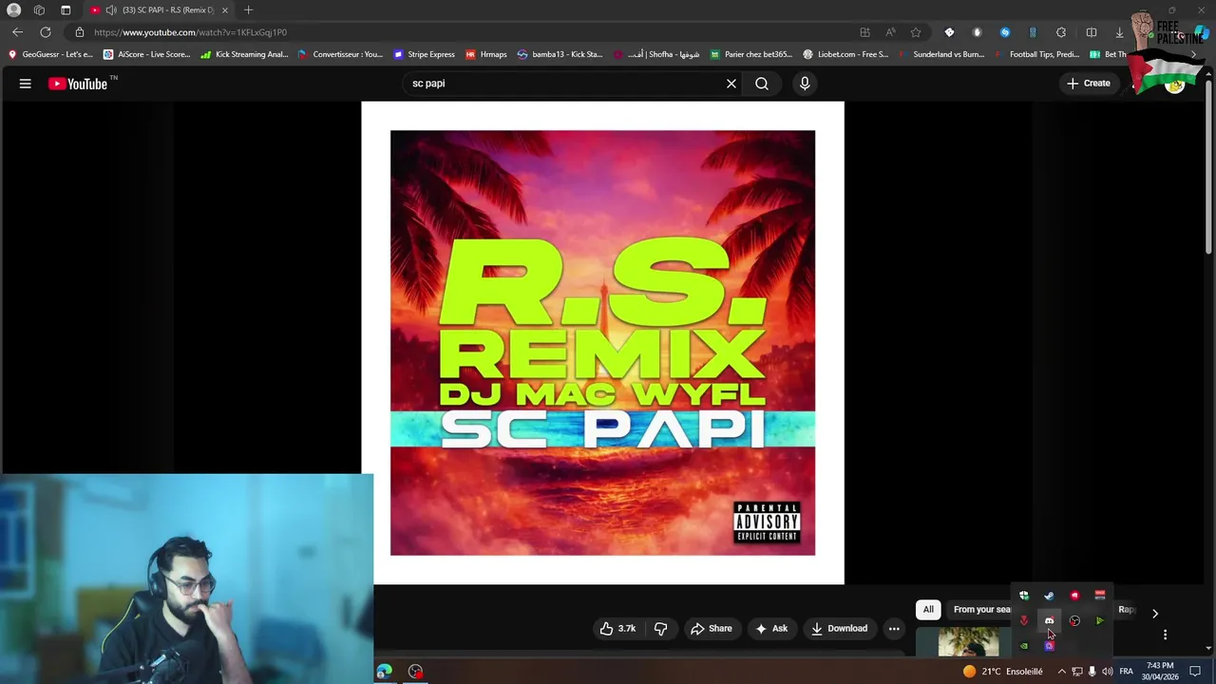
Task: Toggle Read Aloud in the address bar
Action: 890,32
